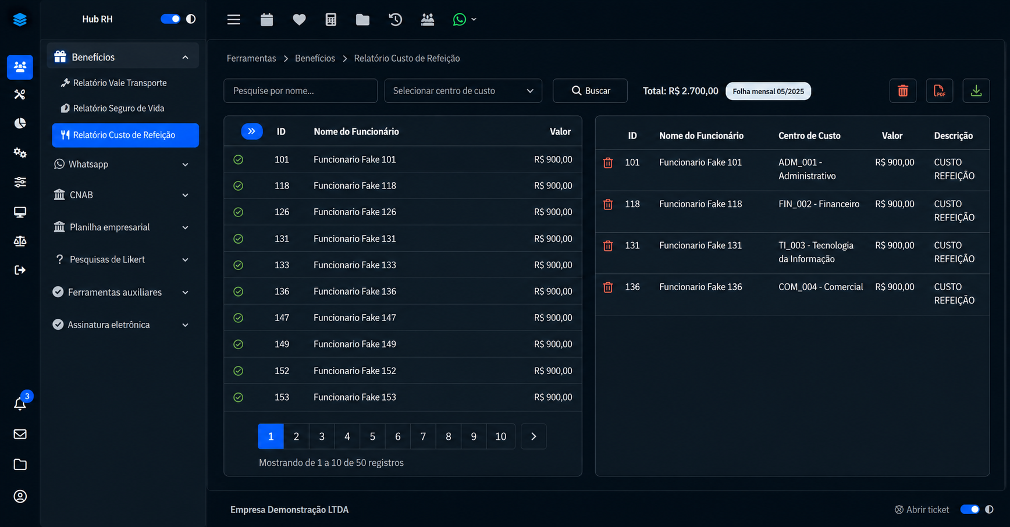Go to page 10 of results
The width and height of the screenshot is (1010, 527).
pyautogui.click(x=500, y=436)
